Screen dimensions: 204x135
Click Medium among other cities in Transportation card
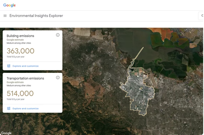click(19, 86)
